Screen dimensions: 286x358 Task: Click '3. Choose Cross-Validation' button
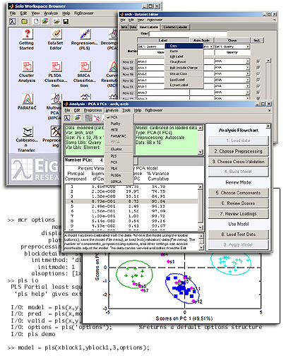pos(238,162)
